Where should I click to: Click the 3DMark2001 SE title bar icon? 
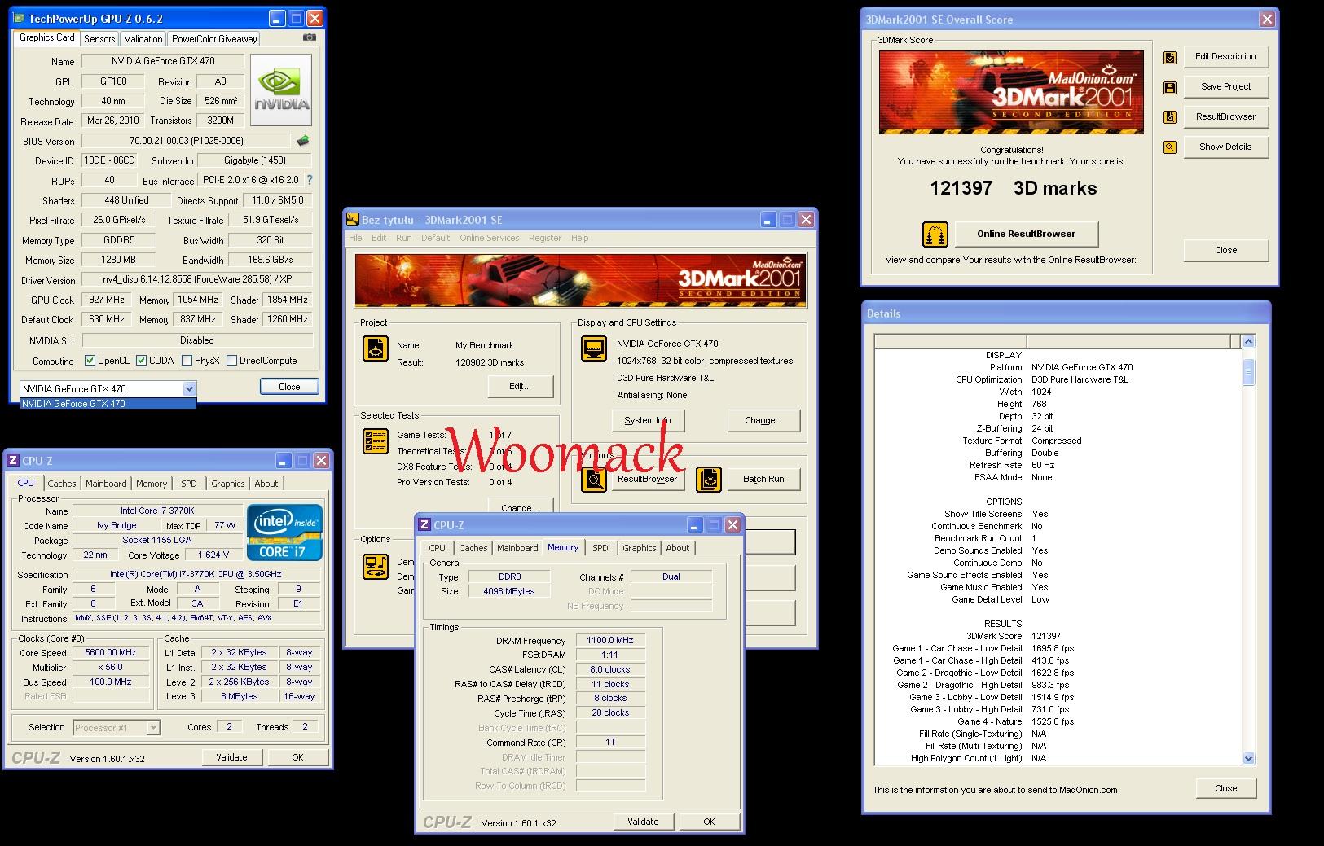[353, 220]
